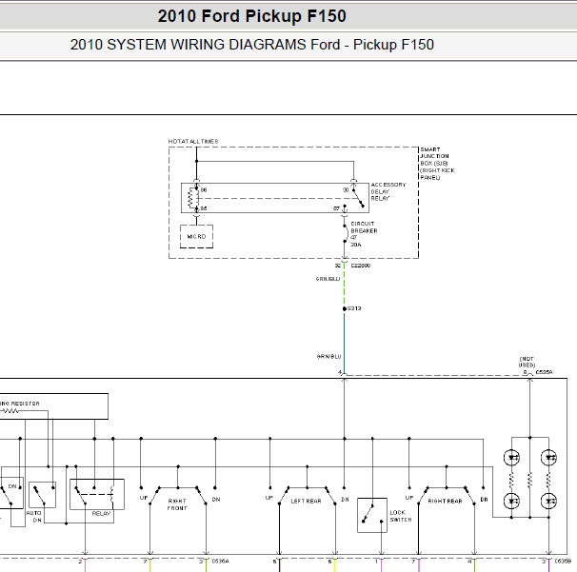Click the '2010 SYSTEM WIRING DIAGRAMS Ford' subtitle
The image size is (577, 572).
(205, 45)
